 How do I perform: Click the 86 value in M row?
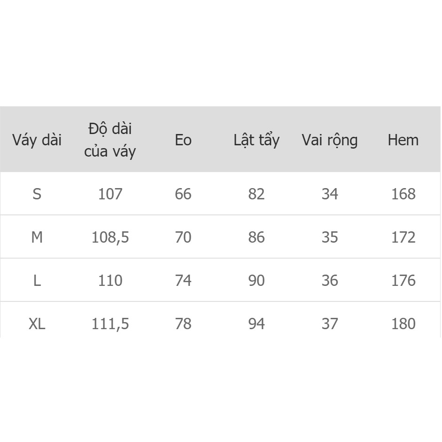257,237
